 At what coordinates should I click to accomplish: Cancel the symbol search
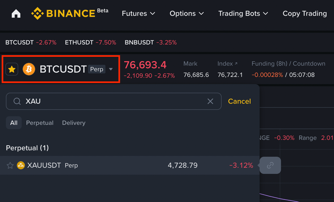240,101
